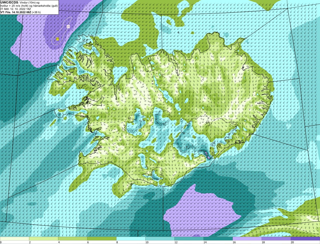
Task: Click the white-boxed 25 contour label
Action: [68, 26]
